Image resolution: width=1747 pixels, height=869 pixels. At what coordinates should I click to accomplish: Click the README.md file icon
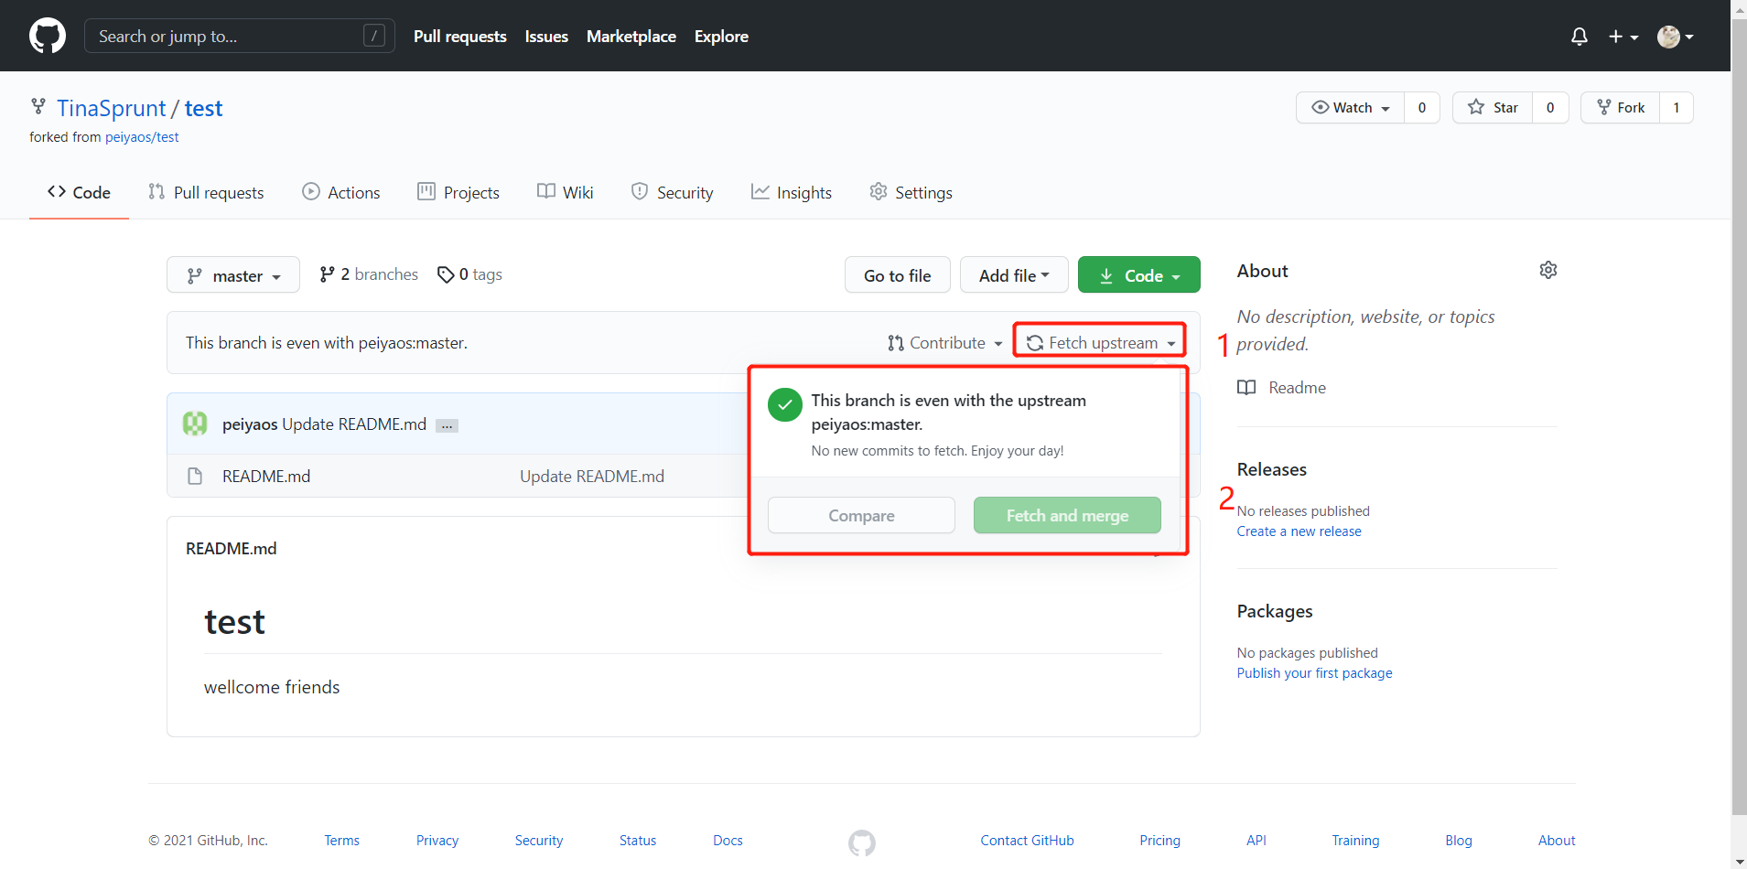click(x=194, y=476)
